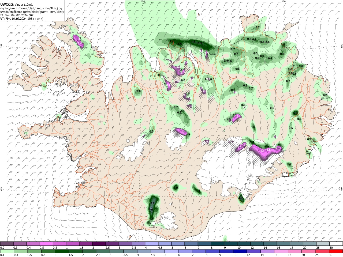Viewport: 343px width, 257px height.
Task: Click the 'VT: Fim. 04.07.2024 19Z' valid time line
Action: [x=21, y=19]
